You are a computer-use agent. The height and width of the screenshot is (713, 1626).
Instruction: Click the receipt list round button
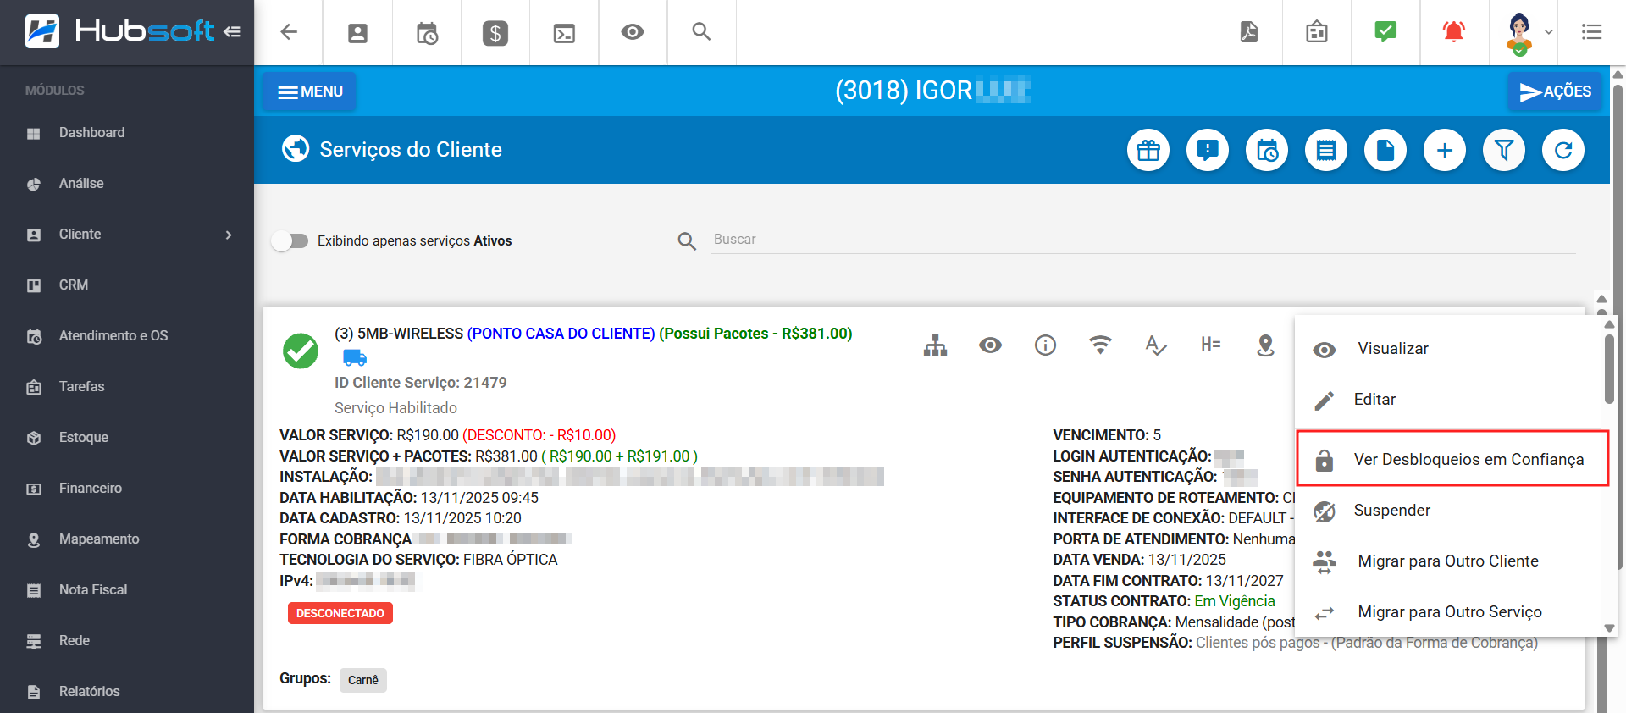coord(1326,150)
